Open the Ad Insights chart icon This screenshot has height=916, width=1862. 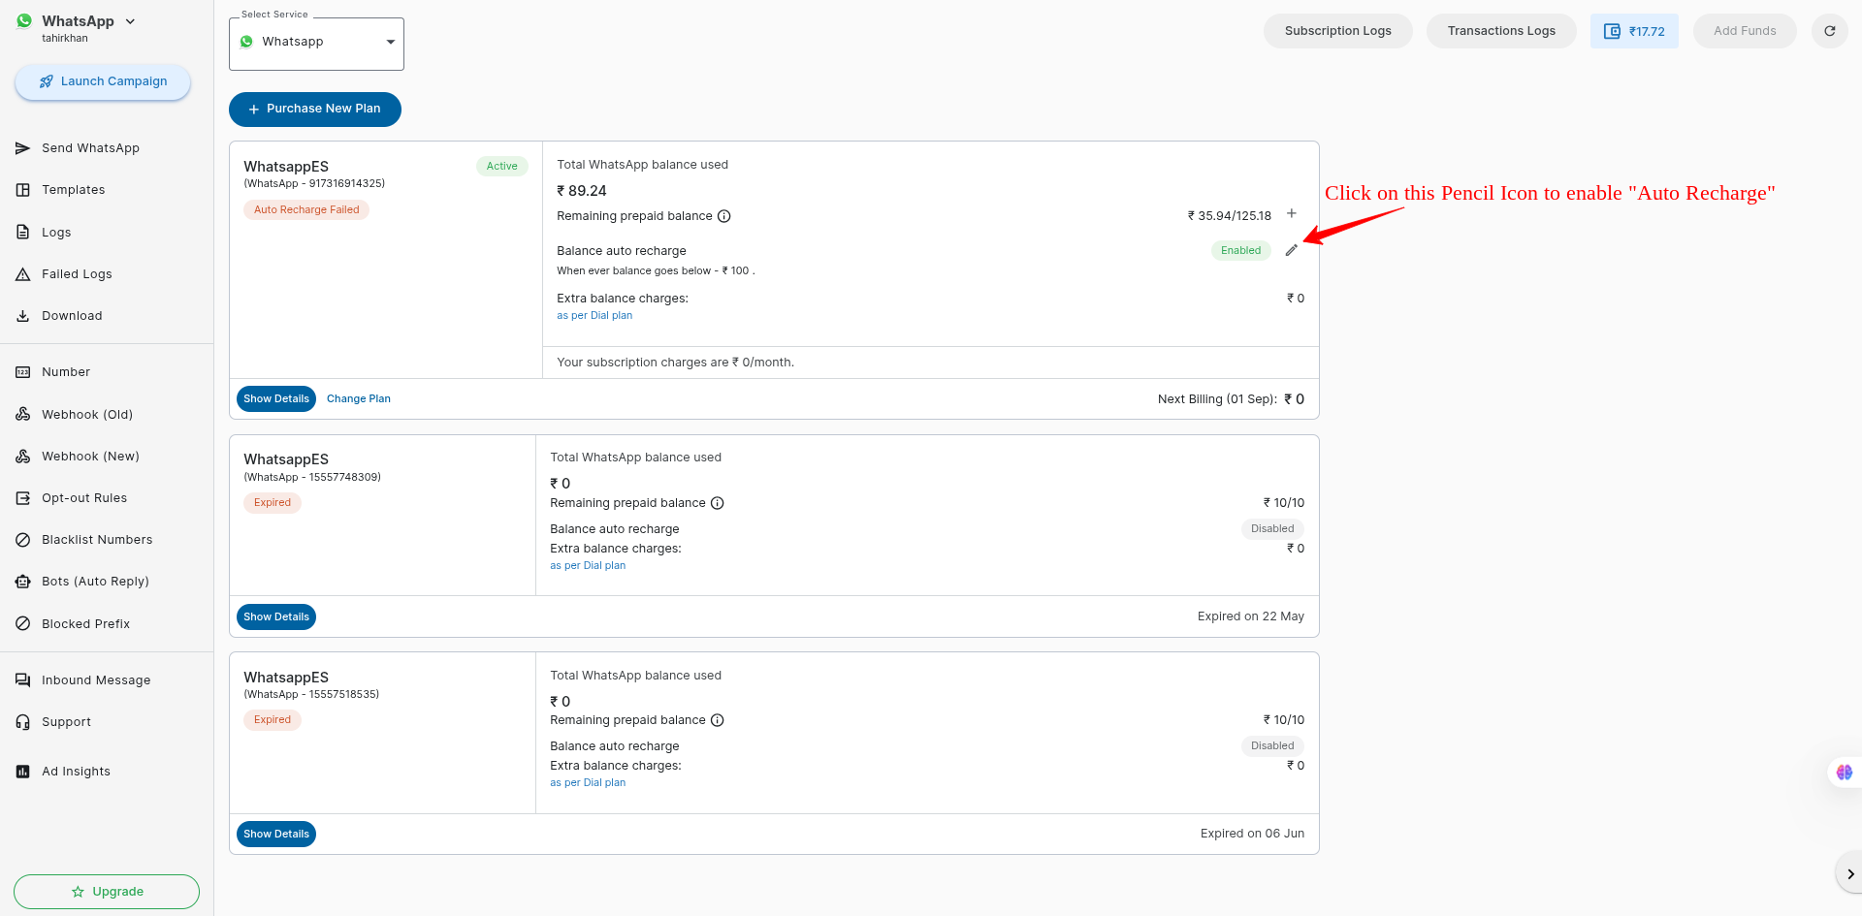(22, 772)
